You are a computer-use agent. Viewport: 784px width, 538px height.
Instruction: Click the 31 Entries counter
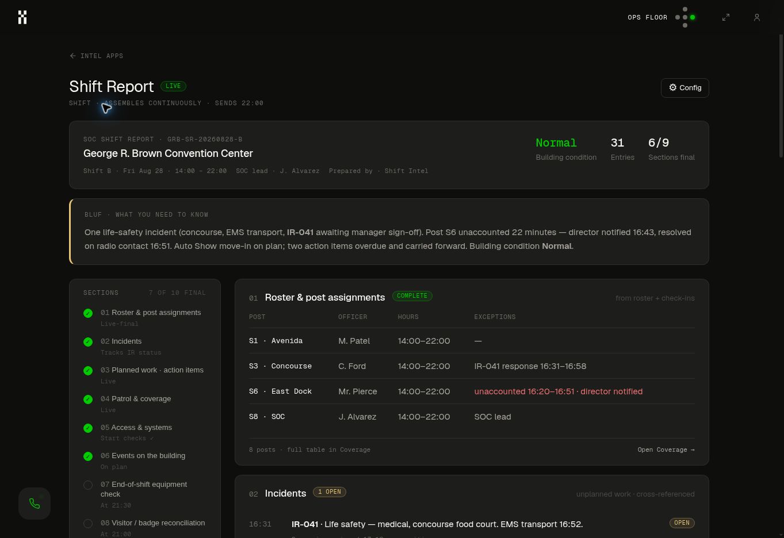pyautogui.click(x=622, y=149)
